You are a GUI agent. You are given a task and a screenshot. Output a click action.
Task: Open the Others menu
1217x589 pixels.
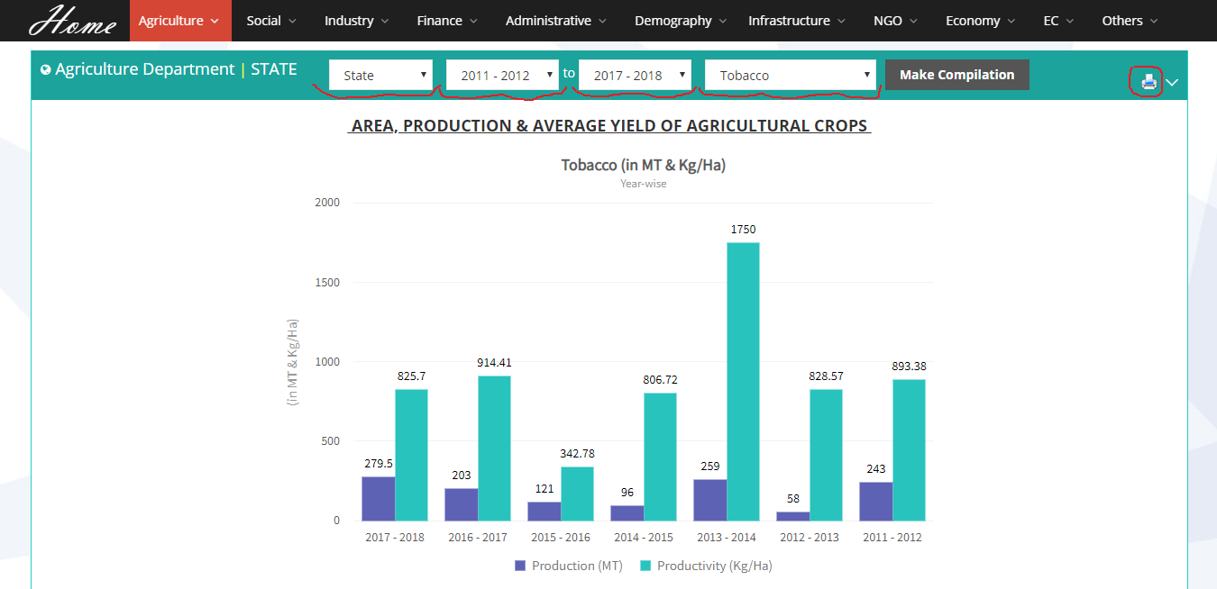click(1130, 21)
